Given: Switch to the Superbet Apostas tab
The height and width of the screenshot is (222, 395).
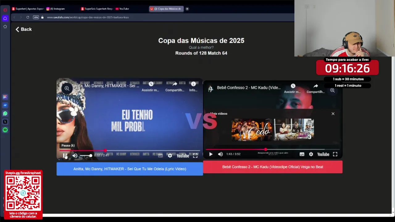Looking at the screenshot, I should coord(27,9).
